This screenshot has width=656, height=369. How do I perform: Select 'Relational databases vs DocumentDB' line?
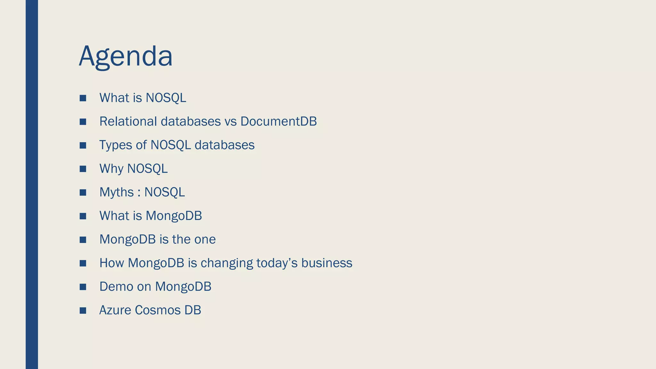pyautogui.click(x=208, y=121)
